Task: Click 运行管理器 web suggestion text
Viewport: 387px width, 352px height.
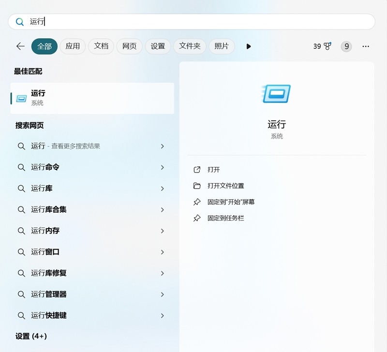Action: point(49,294)
